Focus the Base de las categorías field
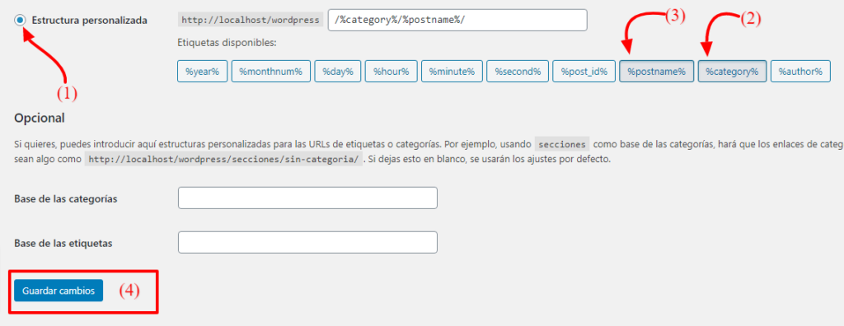 [x=307, y=198]
